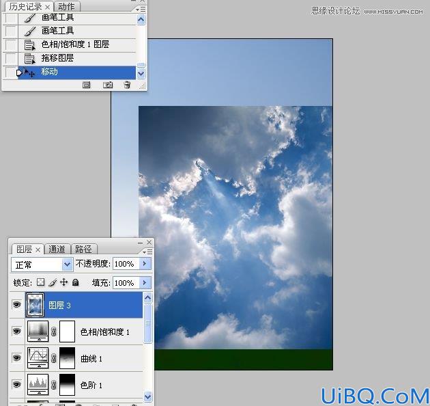Click link icon of Hue/Saturation 1 layer
This screenshot has height=406, width=430.
[54, 331]
